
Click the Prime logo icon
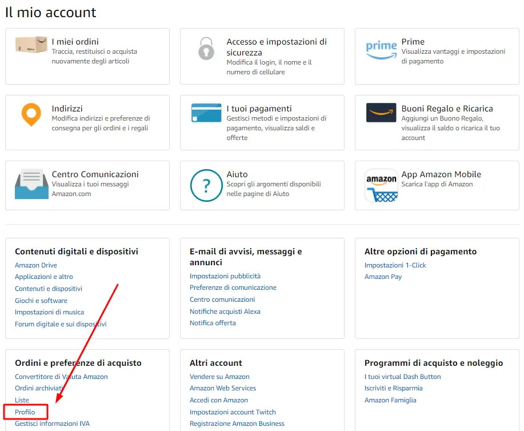coord(381,50)
